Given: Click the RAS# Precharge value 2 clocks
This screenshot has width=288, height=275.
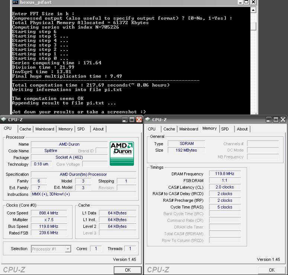Looking at the screenshot, I should pyautogui.click(x=225, y=200).
